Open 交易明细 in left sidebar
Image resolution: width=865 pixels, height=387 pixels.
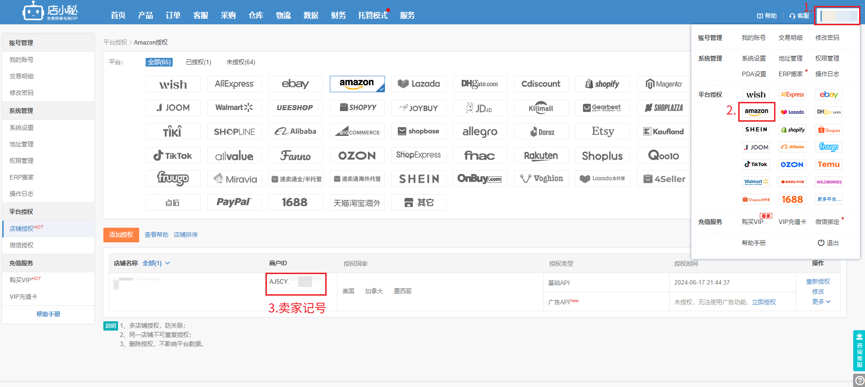pos(22,76)
